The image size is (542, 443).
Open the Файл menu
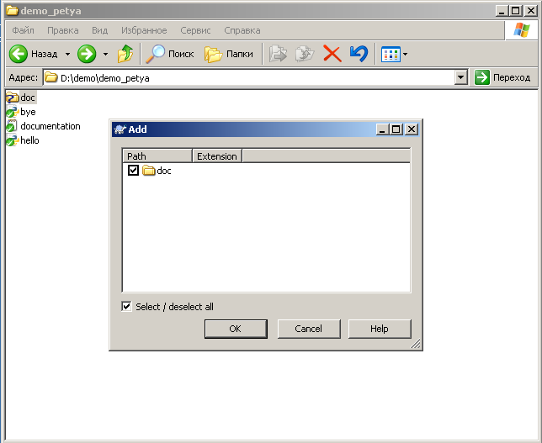24,30
